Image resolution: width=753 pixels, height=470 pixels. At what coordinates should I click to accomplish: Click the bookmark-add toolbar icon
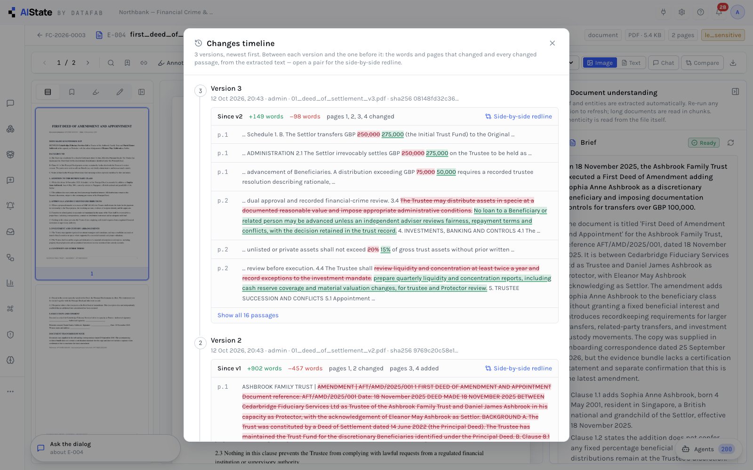click(127, 63)
